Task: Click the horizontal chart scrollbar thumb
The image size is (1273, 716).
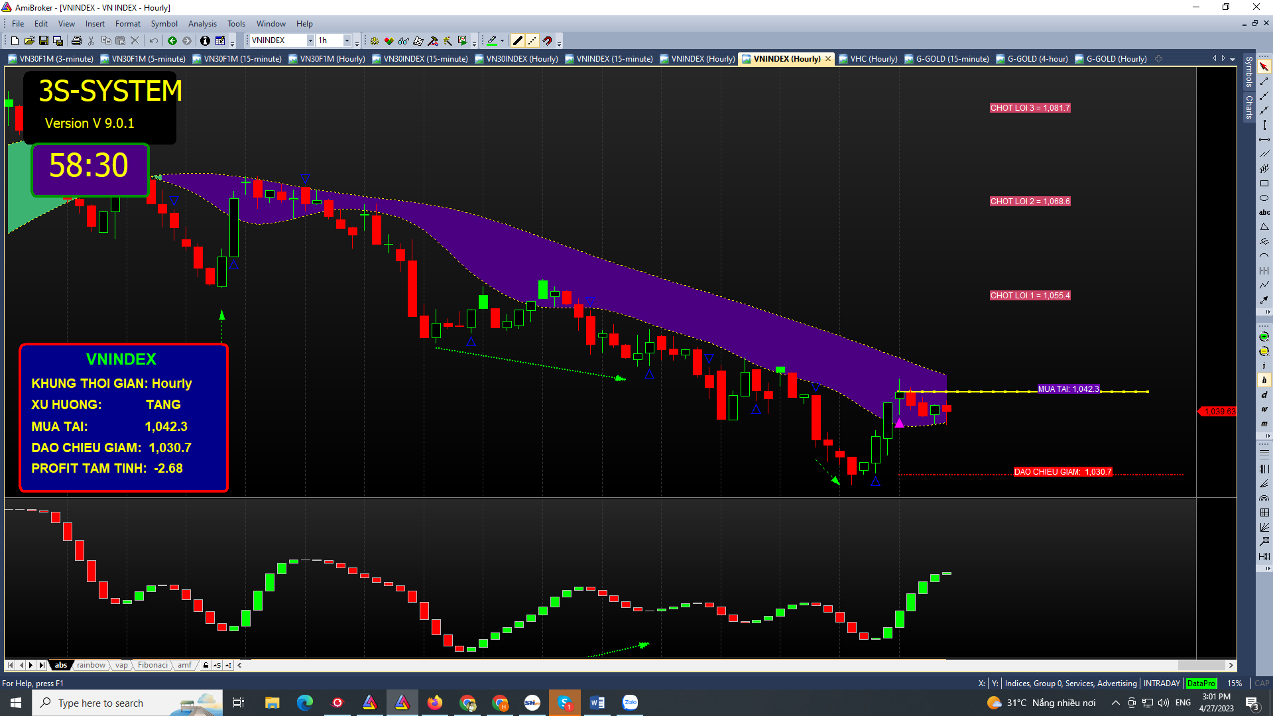Action: click(1201, 665)
